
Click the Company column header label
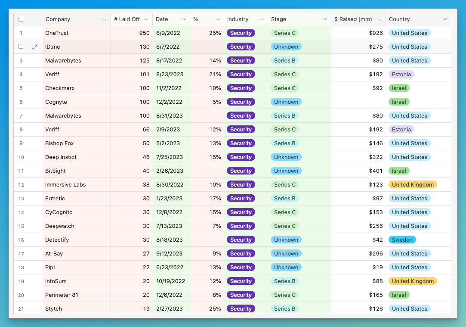[58, 19]
